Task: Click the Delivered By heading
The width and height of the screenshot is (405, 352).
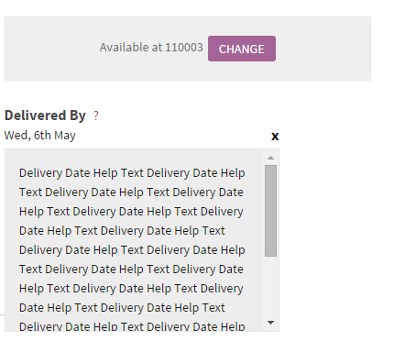Action: pos(45,115)
